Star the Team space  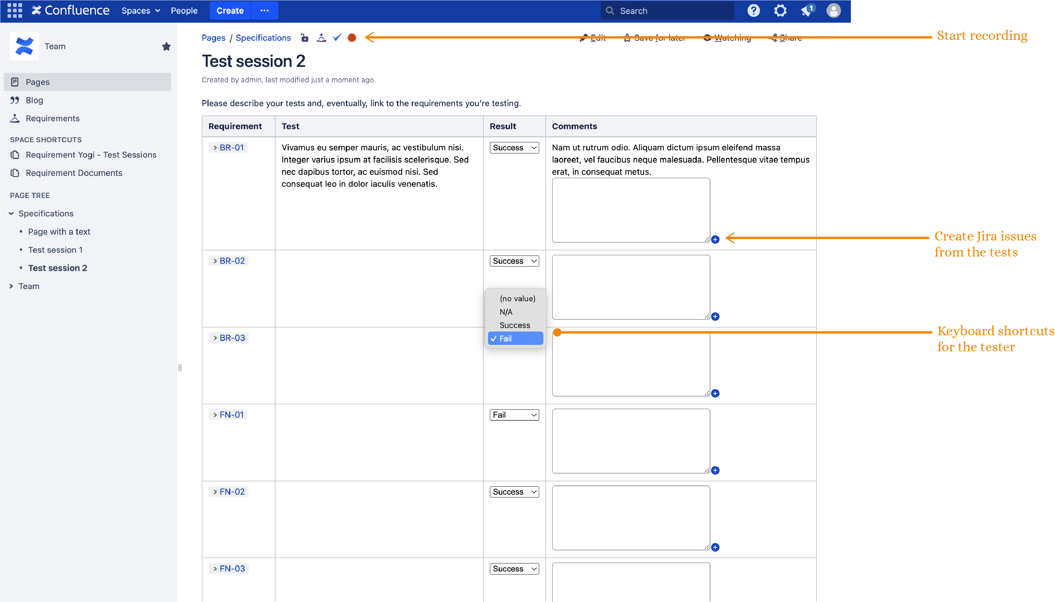[x=166, y=46]
